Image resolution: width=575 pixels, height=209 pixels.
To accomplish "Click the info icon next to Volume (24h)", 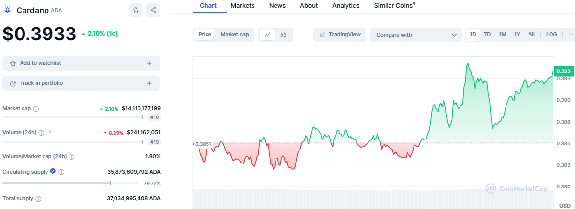I will point(42,132).
